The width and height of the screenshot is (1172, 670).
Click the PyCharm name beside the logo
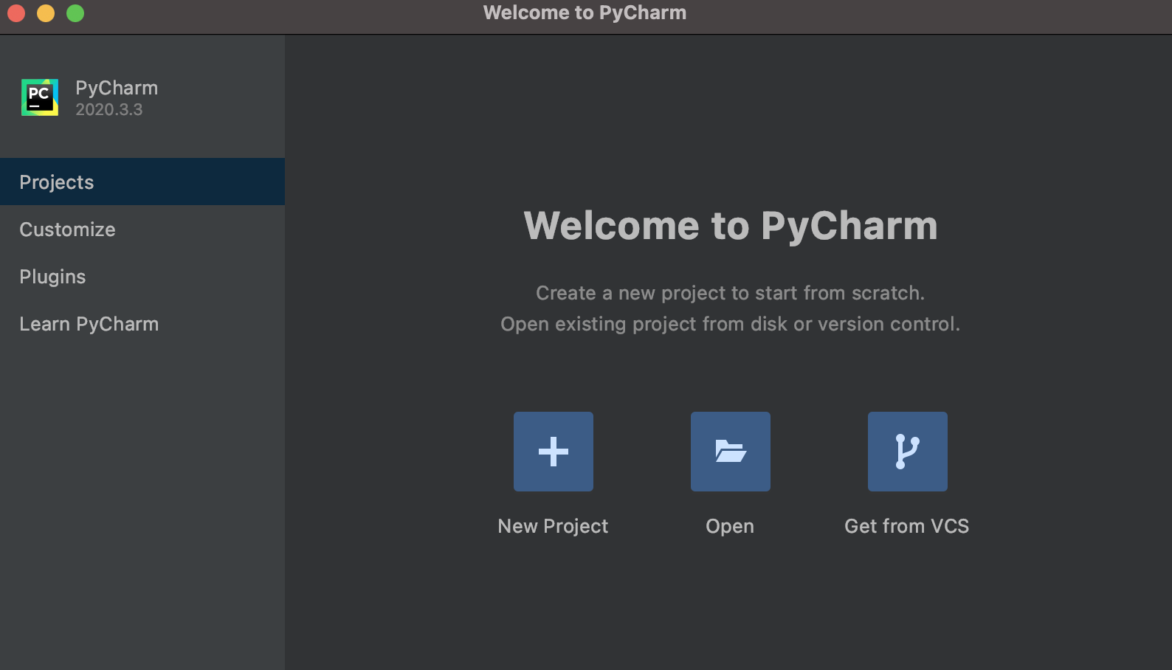click(117, 89)
